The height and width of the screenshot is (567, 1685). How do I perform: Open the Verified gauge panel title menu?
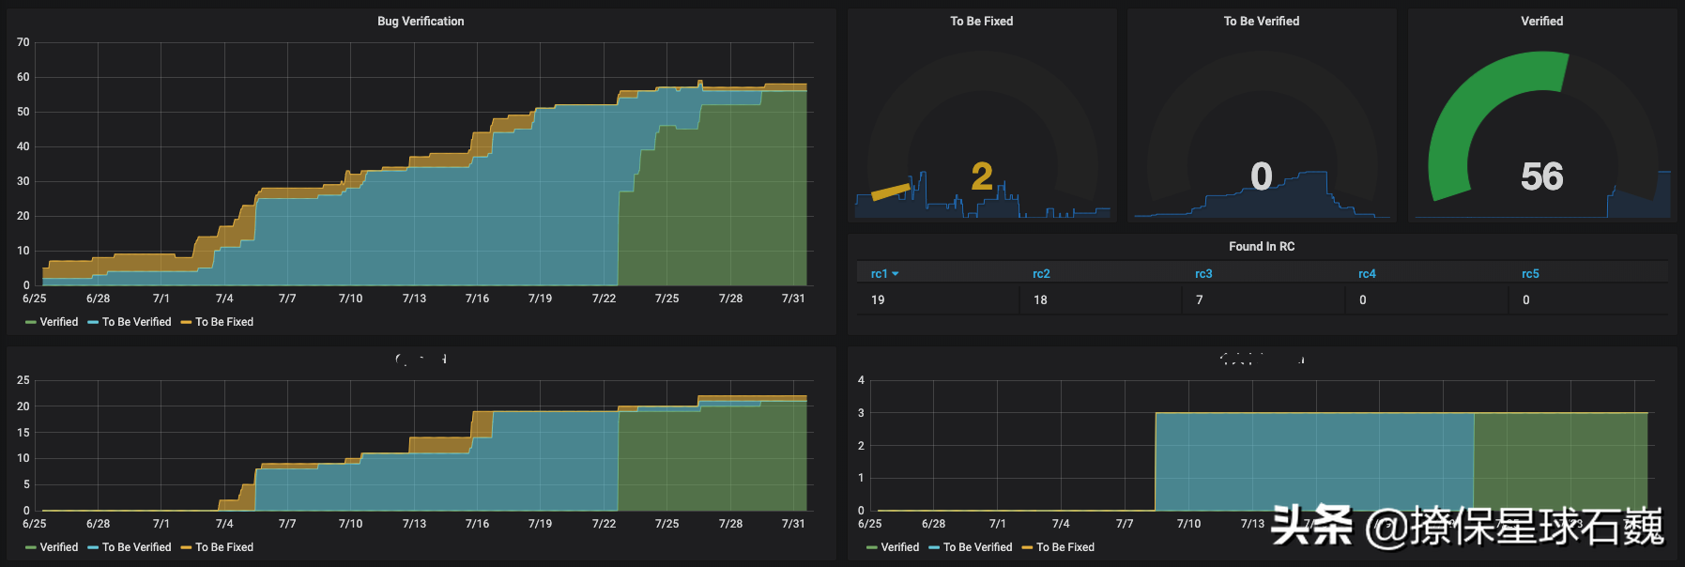(x=1541, y=21)
